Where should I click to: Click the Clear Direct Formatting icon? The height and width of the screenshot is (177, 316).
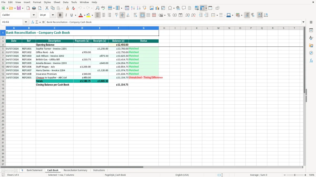(73, 8)
